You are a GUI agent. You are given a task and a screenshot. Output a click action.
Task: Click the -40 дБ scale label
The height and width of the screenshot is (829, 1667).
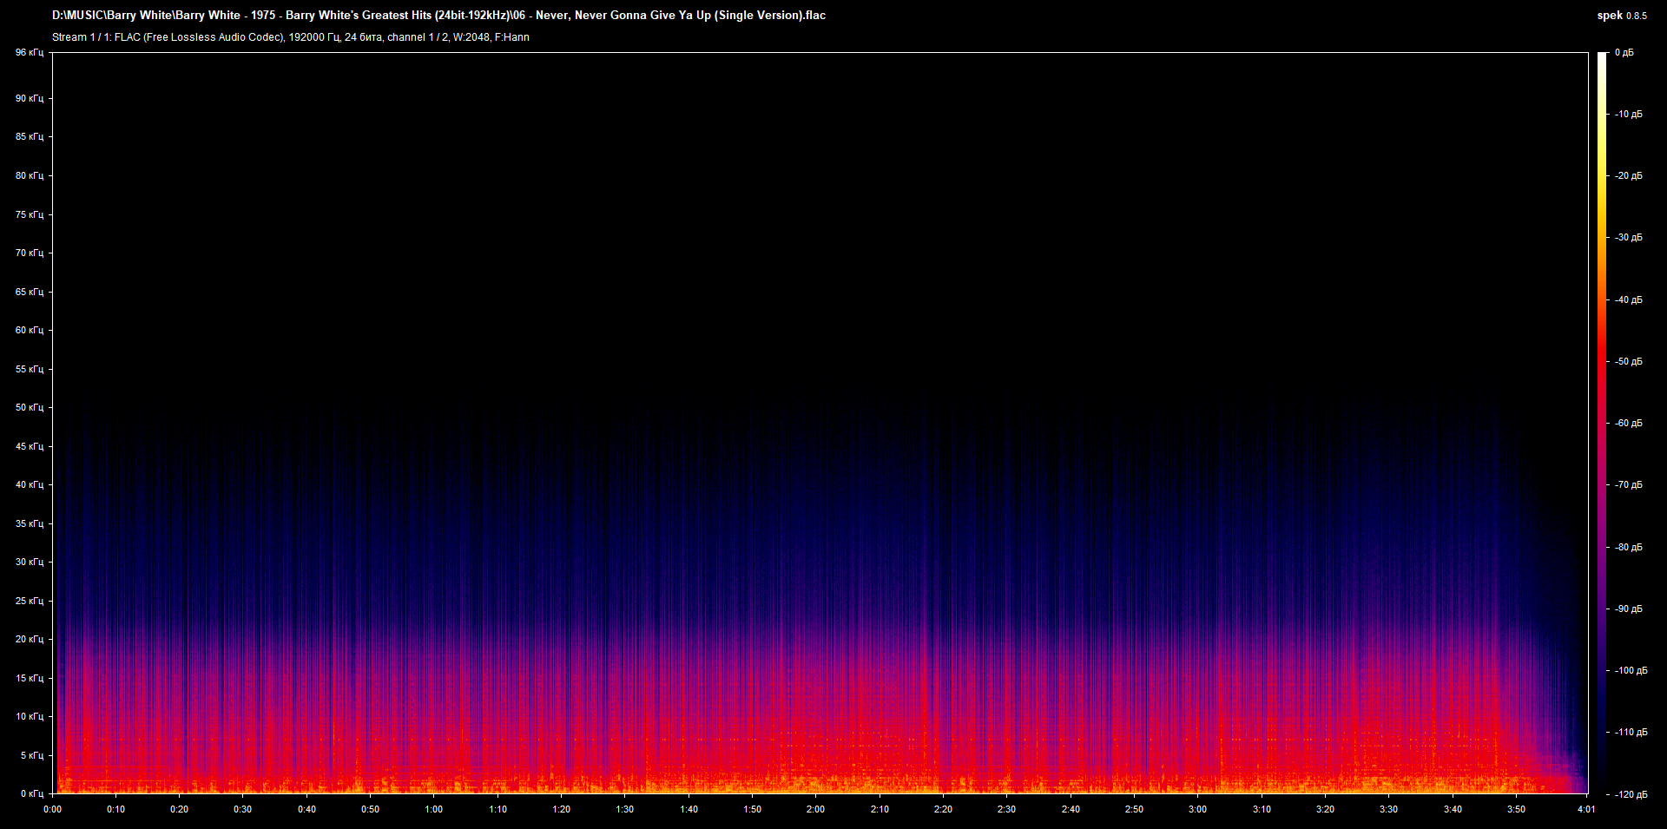tap(1627, 299)
